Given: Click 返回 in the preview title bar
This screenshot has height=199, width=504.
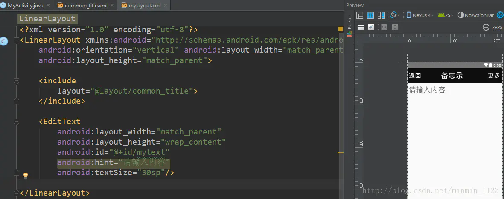Looking at the screenshot, I should coord(415,76).
